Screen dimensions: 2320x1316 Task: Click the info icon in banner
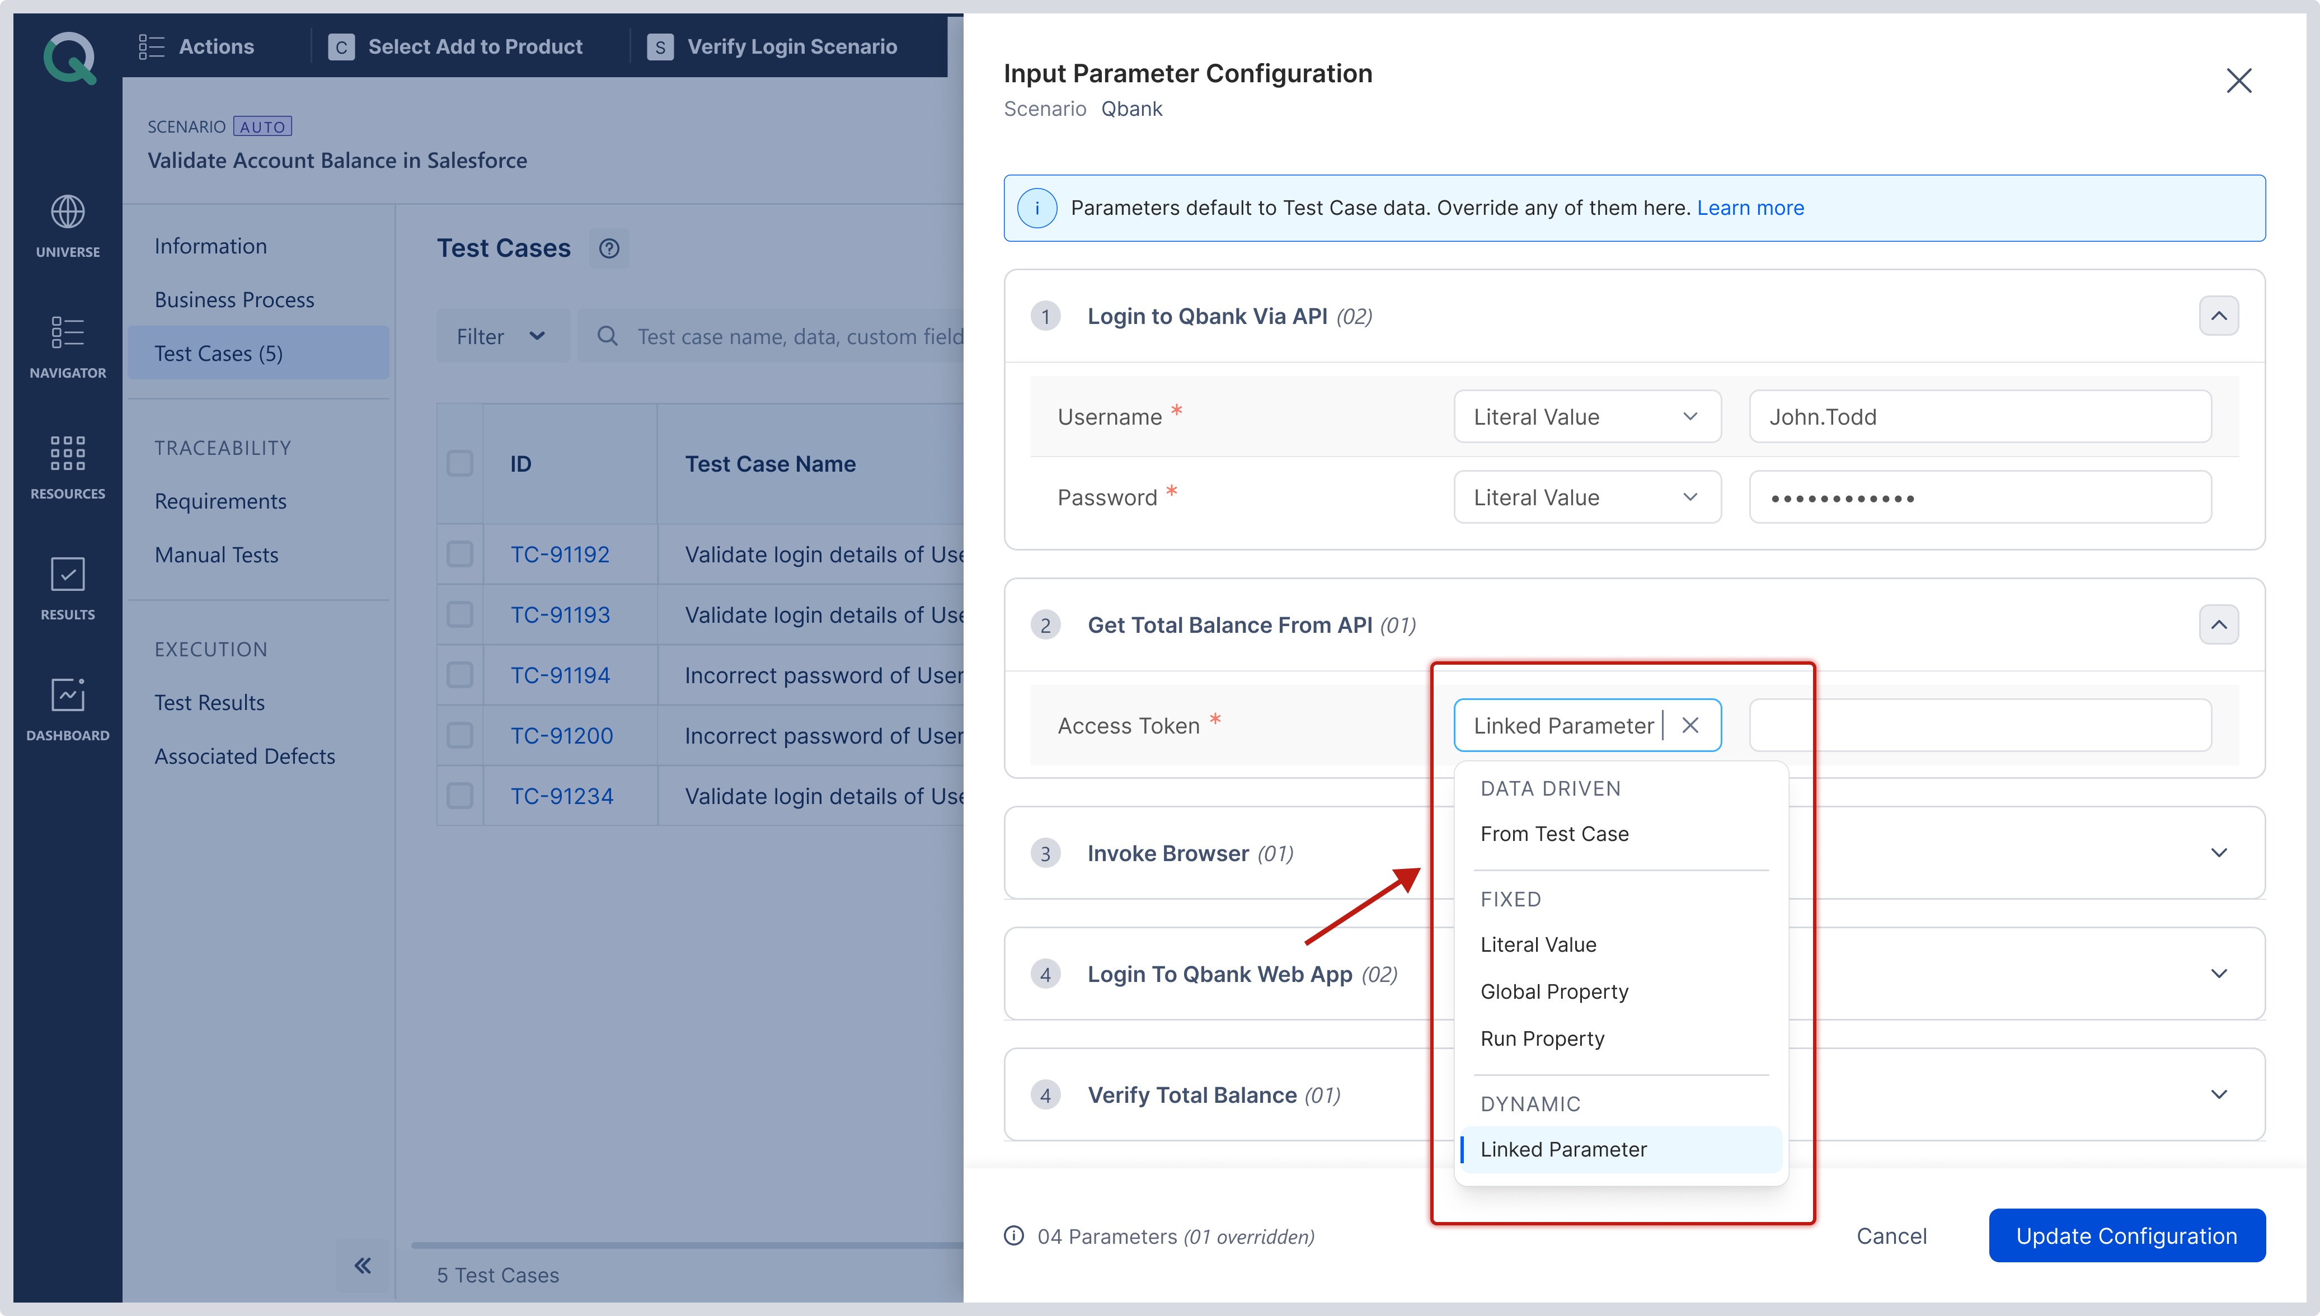(x=1037, y=208)
